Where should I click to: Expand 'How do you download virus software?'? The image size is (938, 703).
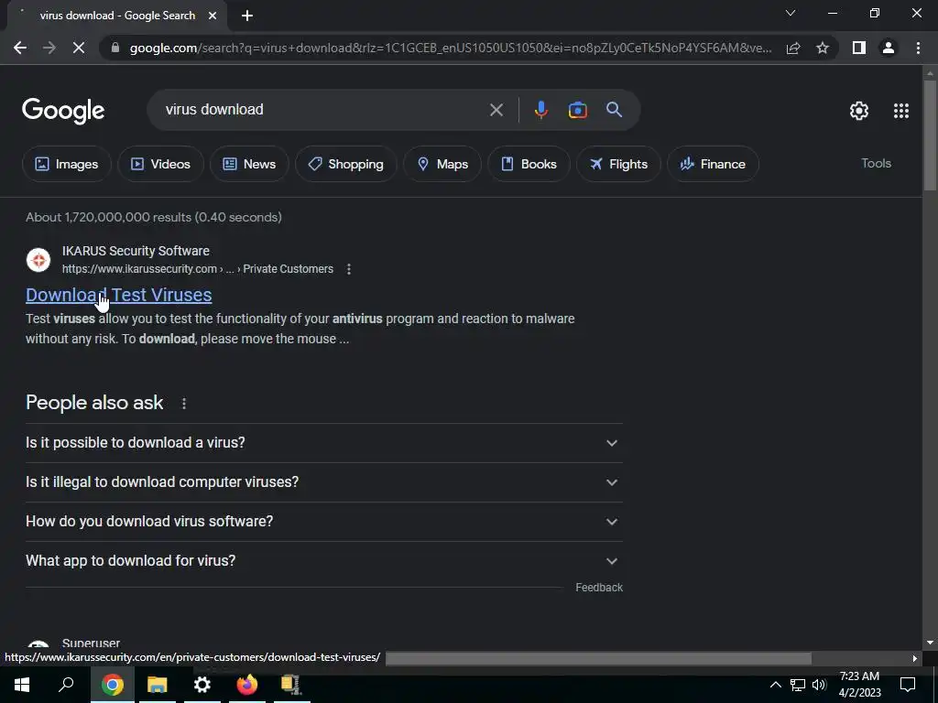click(323, 522)
